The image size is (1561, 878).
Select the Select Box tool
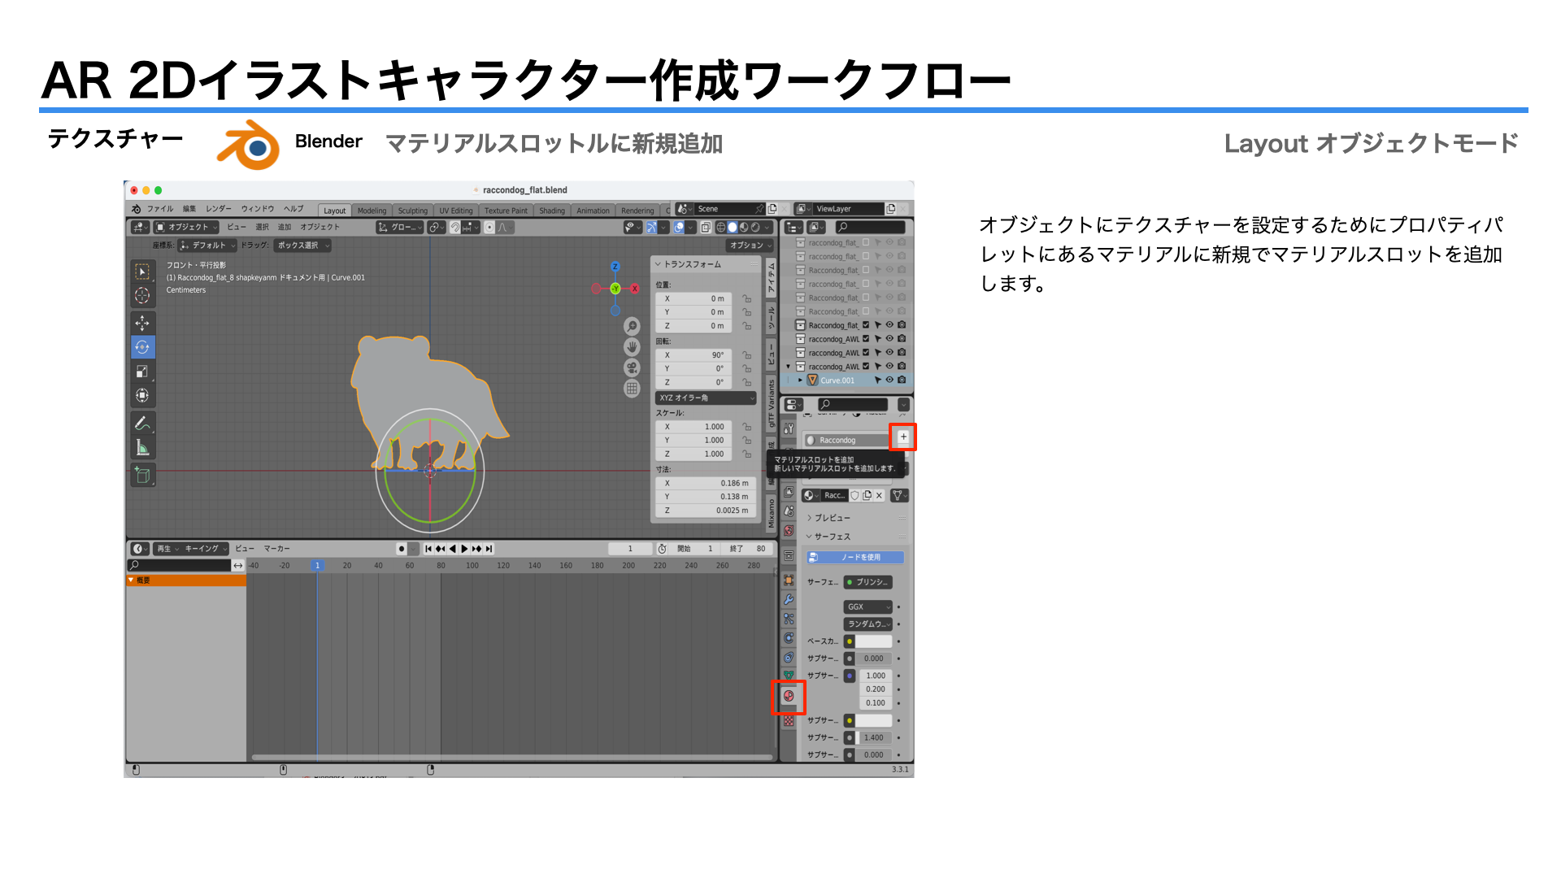click(142, 272)
